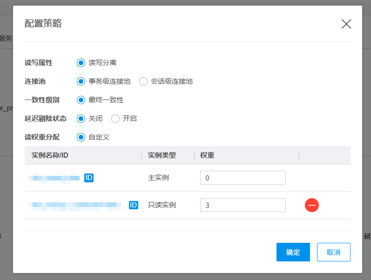Open the blurred 只读实例 instance name

76,205
